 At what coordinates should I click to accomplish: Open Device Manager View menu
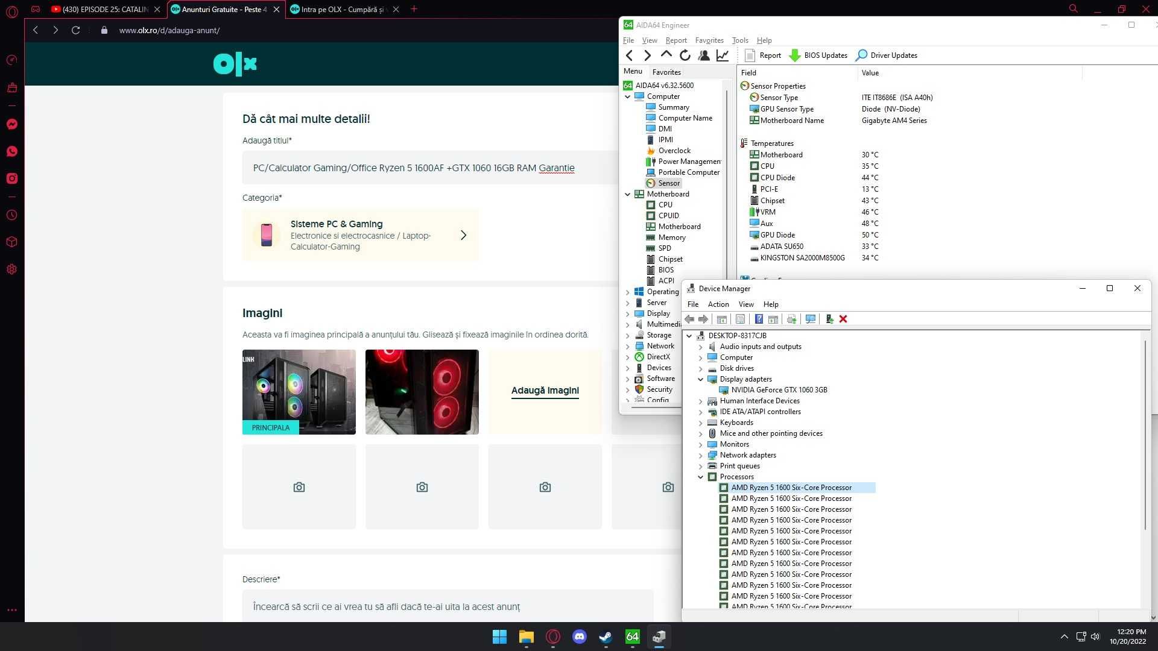pos(746,304)
